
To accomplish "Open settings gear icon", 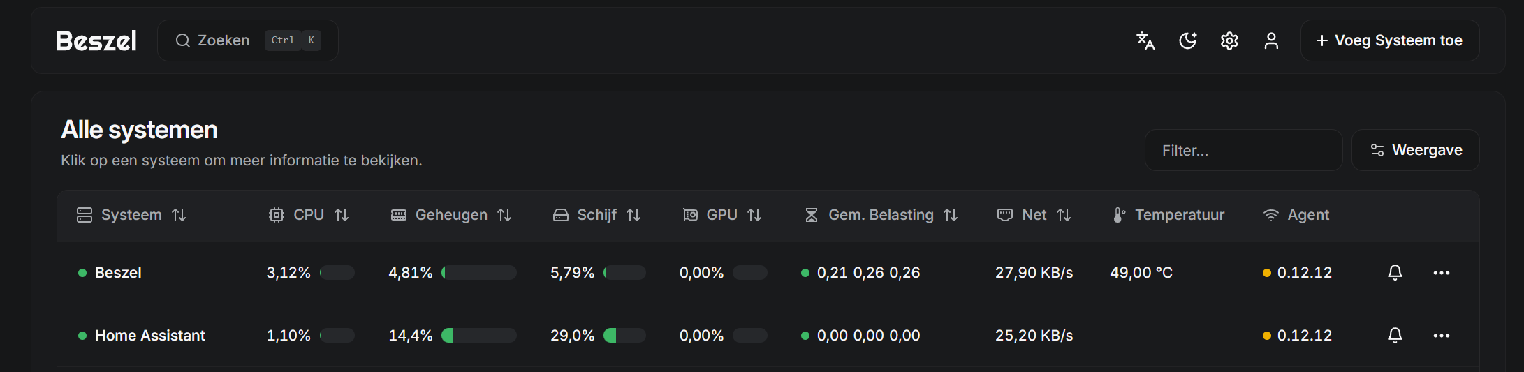I will click(x=1229, y=41).
